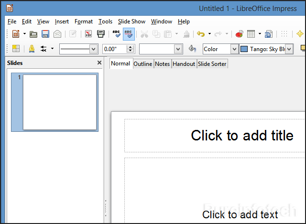Export directly as PDF
This screenshot has height=224, width=306.
click(88, 34)
